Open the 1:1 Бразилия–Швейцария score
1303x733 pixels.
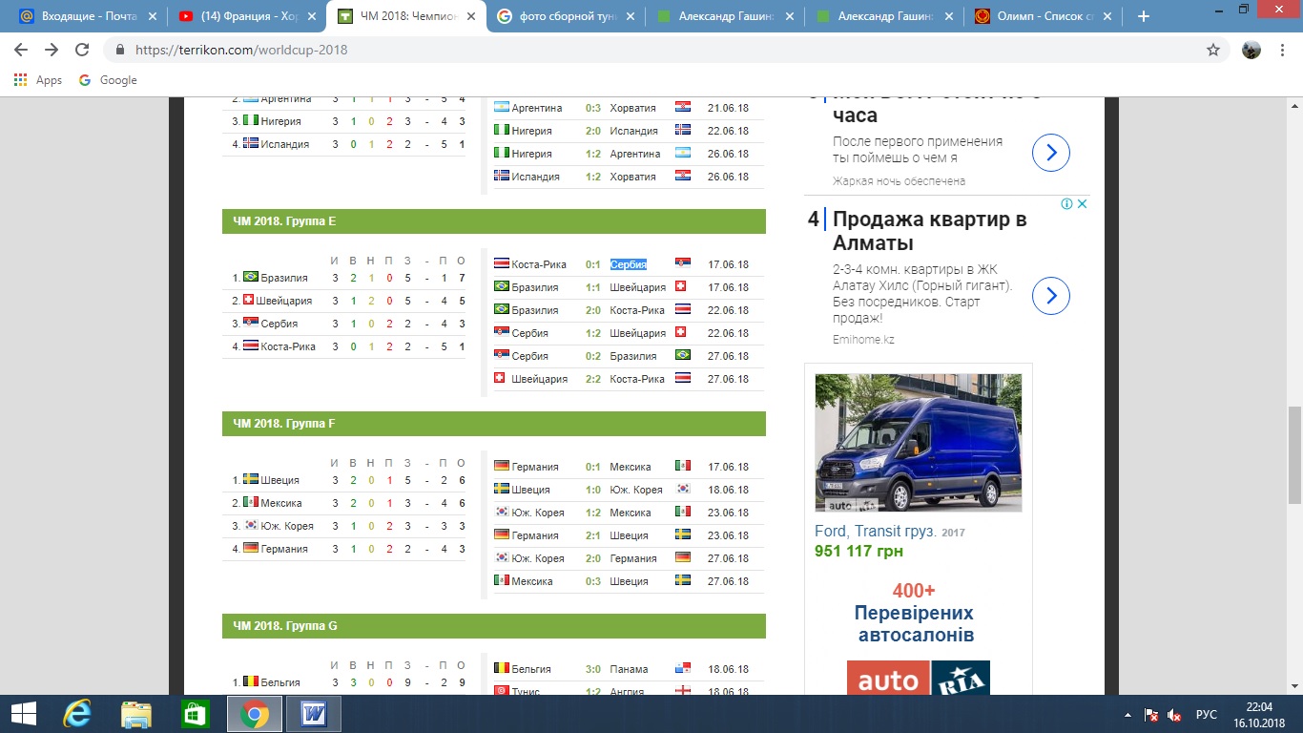593,287
